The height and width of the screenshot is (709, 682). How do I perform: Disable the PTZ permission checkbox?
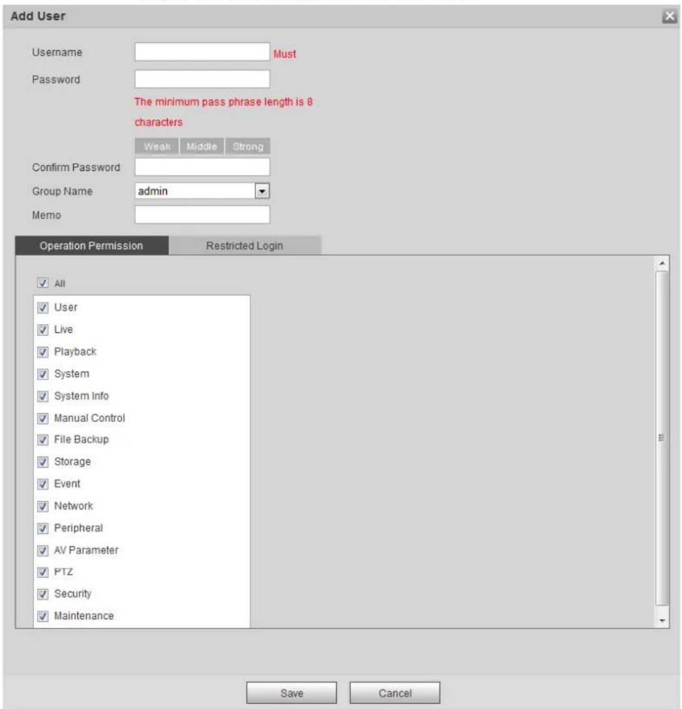(x=42, y=572)
